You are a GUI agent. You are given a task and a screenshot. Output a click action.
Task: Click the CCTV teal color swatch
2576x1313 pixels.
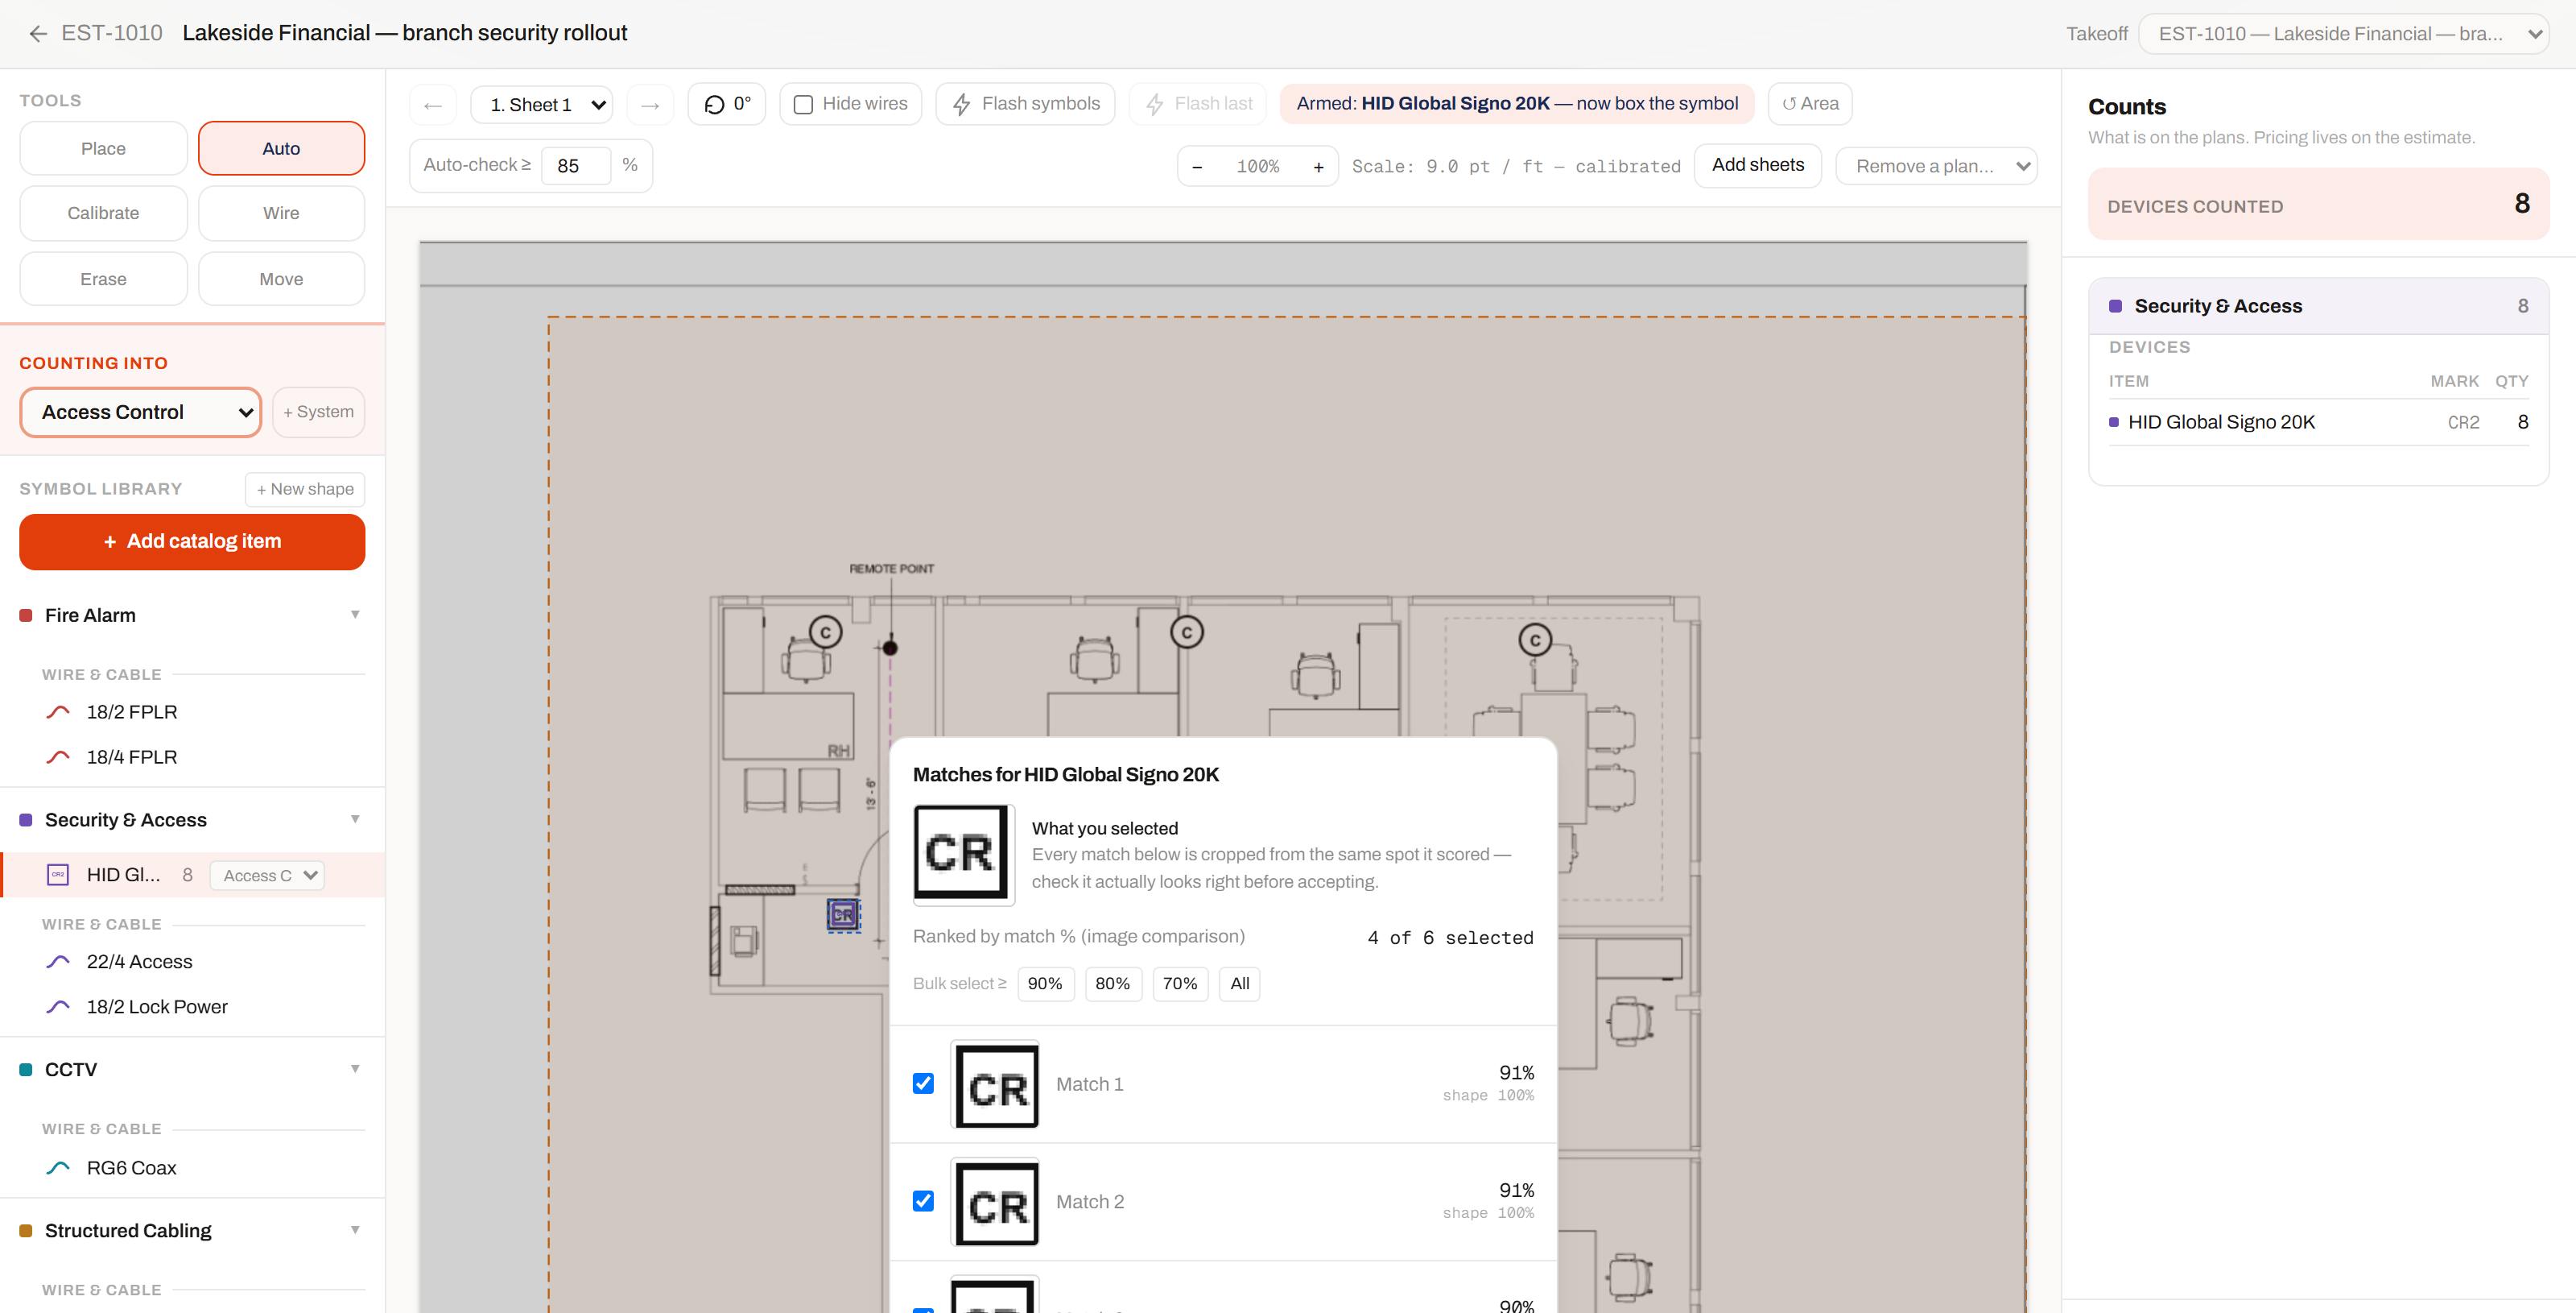pyautogui.click(x=26, y=1070)
